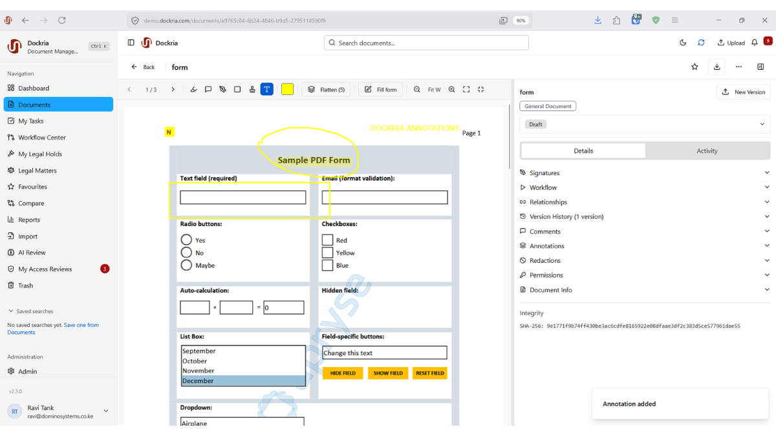The height and width of the screenshot is (436, 776).
Task: Open the Trash page
Action: point(58,285)
